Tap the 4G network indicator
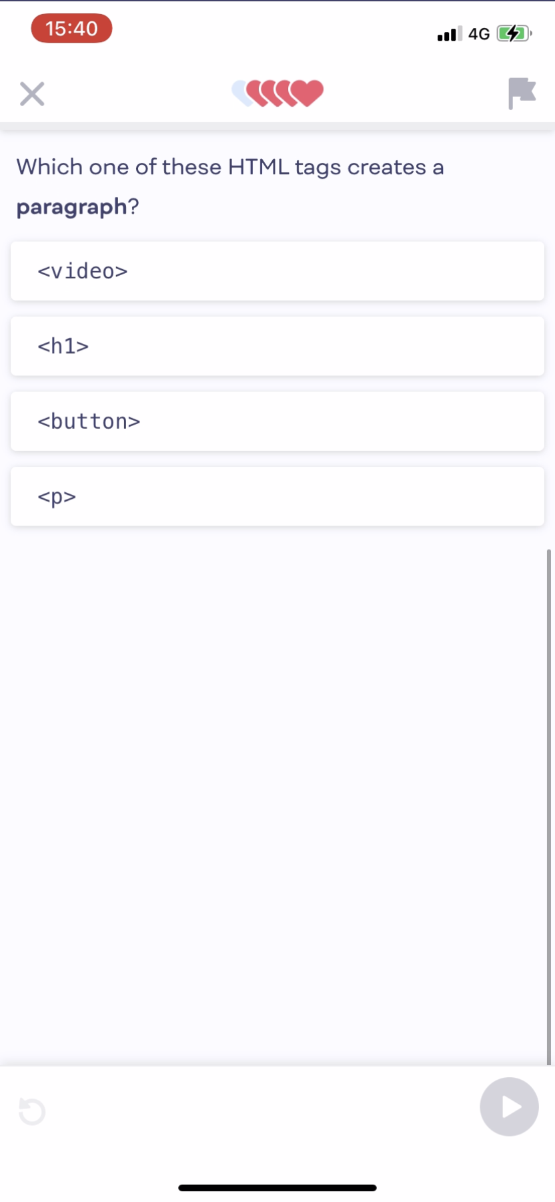 coord(479,34)
